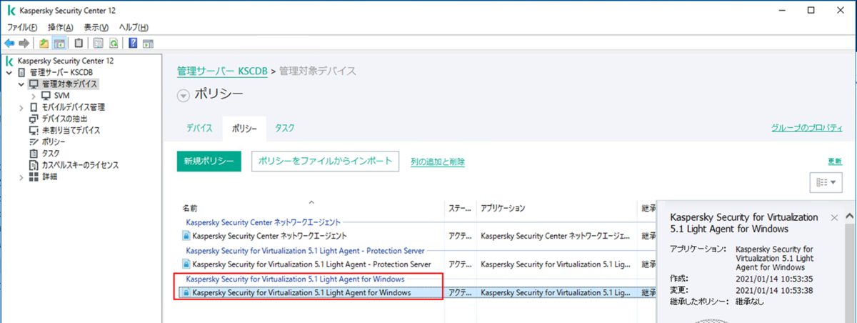Collapse the 管理サーバー KSCDB tree node
The image size is (857, 323).
9,73
